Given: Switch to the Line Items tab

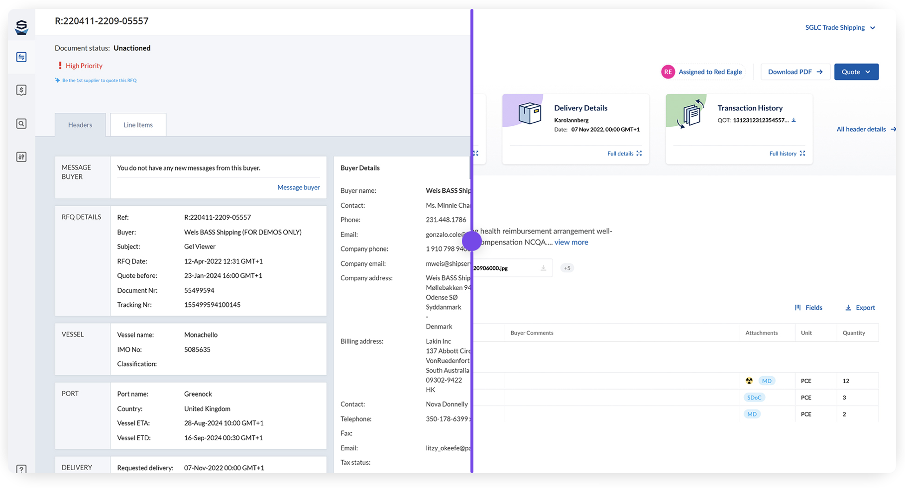Looking at the screenshot, I should pyautogui.click(x=138, y=125).
